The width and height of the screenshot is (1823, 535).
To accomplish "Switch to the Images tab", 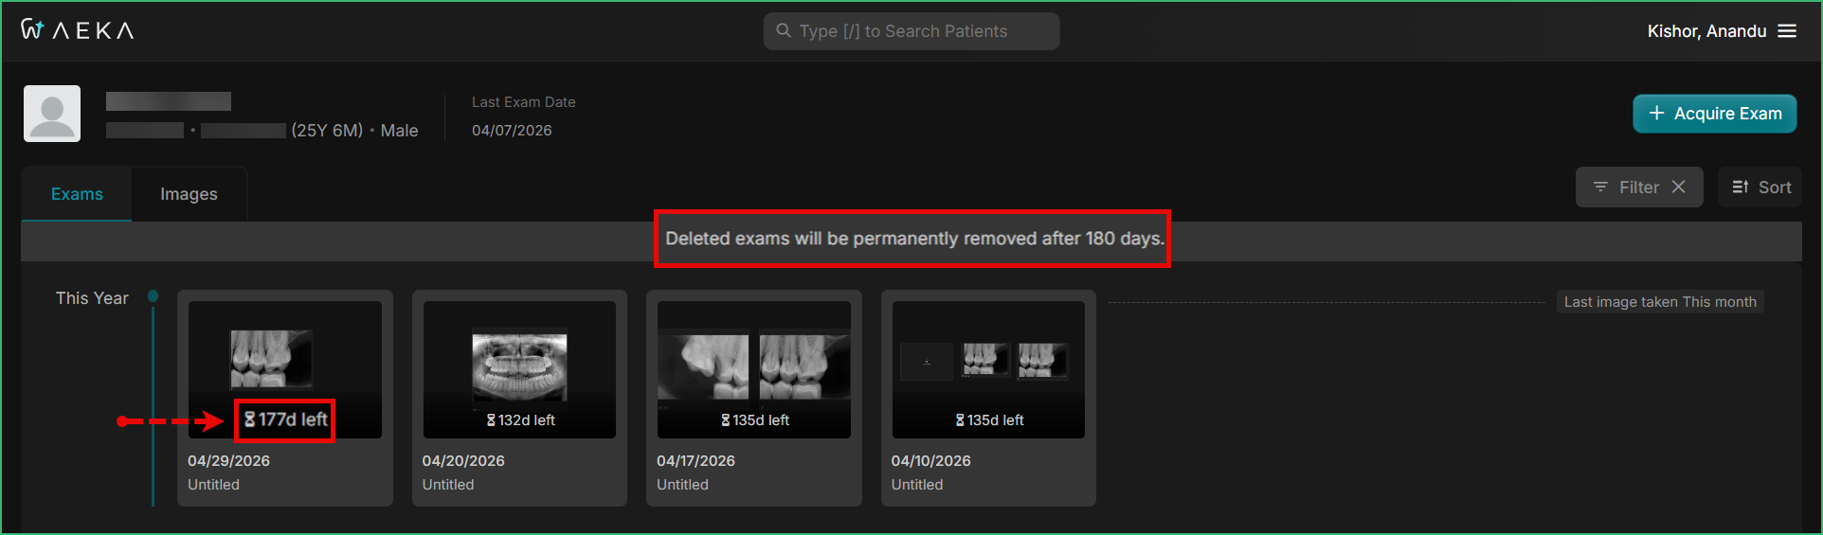I will click(189, 193).
